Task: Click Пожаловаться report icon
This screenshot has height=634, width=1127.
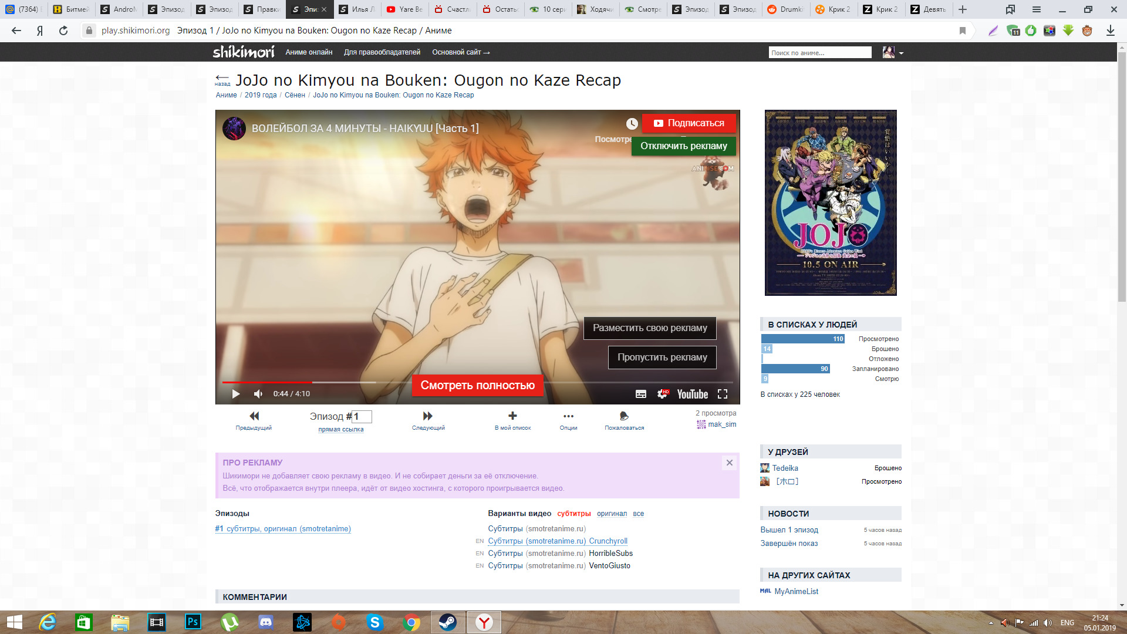Action: tap(624, 416)
